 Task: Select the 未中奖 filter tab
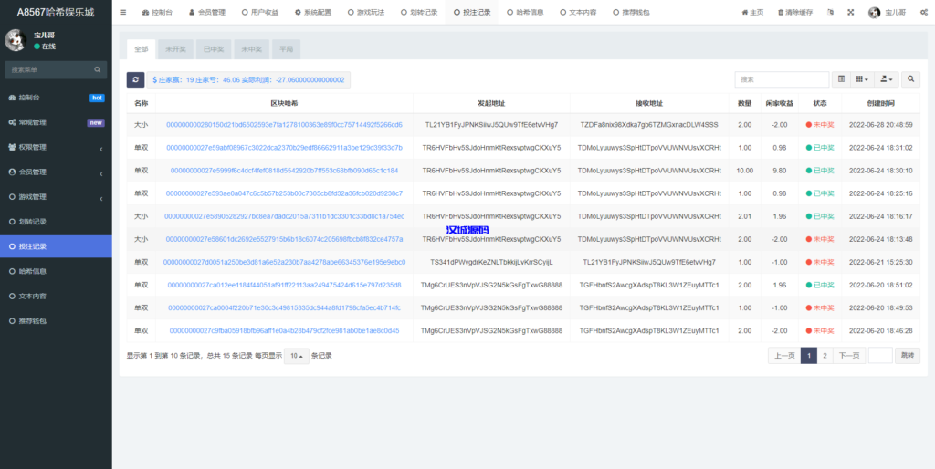point(252,49)
